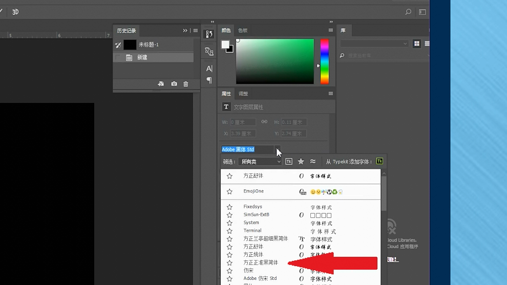Click the Y position input field
The height and width of the screenshot is (285, 507).
pyautogui.click(x=293, y=134)
